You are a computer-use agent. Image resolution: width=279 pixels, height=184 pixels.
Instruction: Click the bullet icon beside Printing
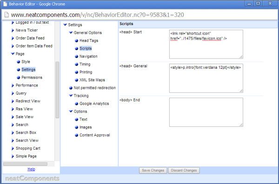pos(77,72)
